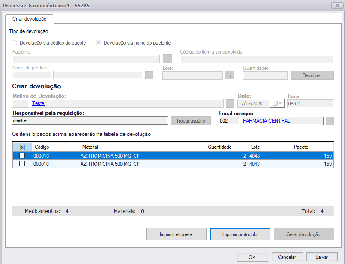
Task: Click Imprimir protocolo button
Action: (x=240, y=234)
